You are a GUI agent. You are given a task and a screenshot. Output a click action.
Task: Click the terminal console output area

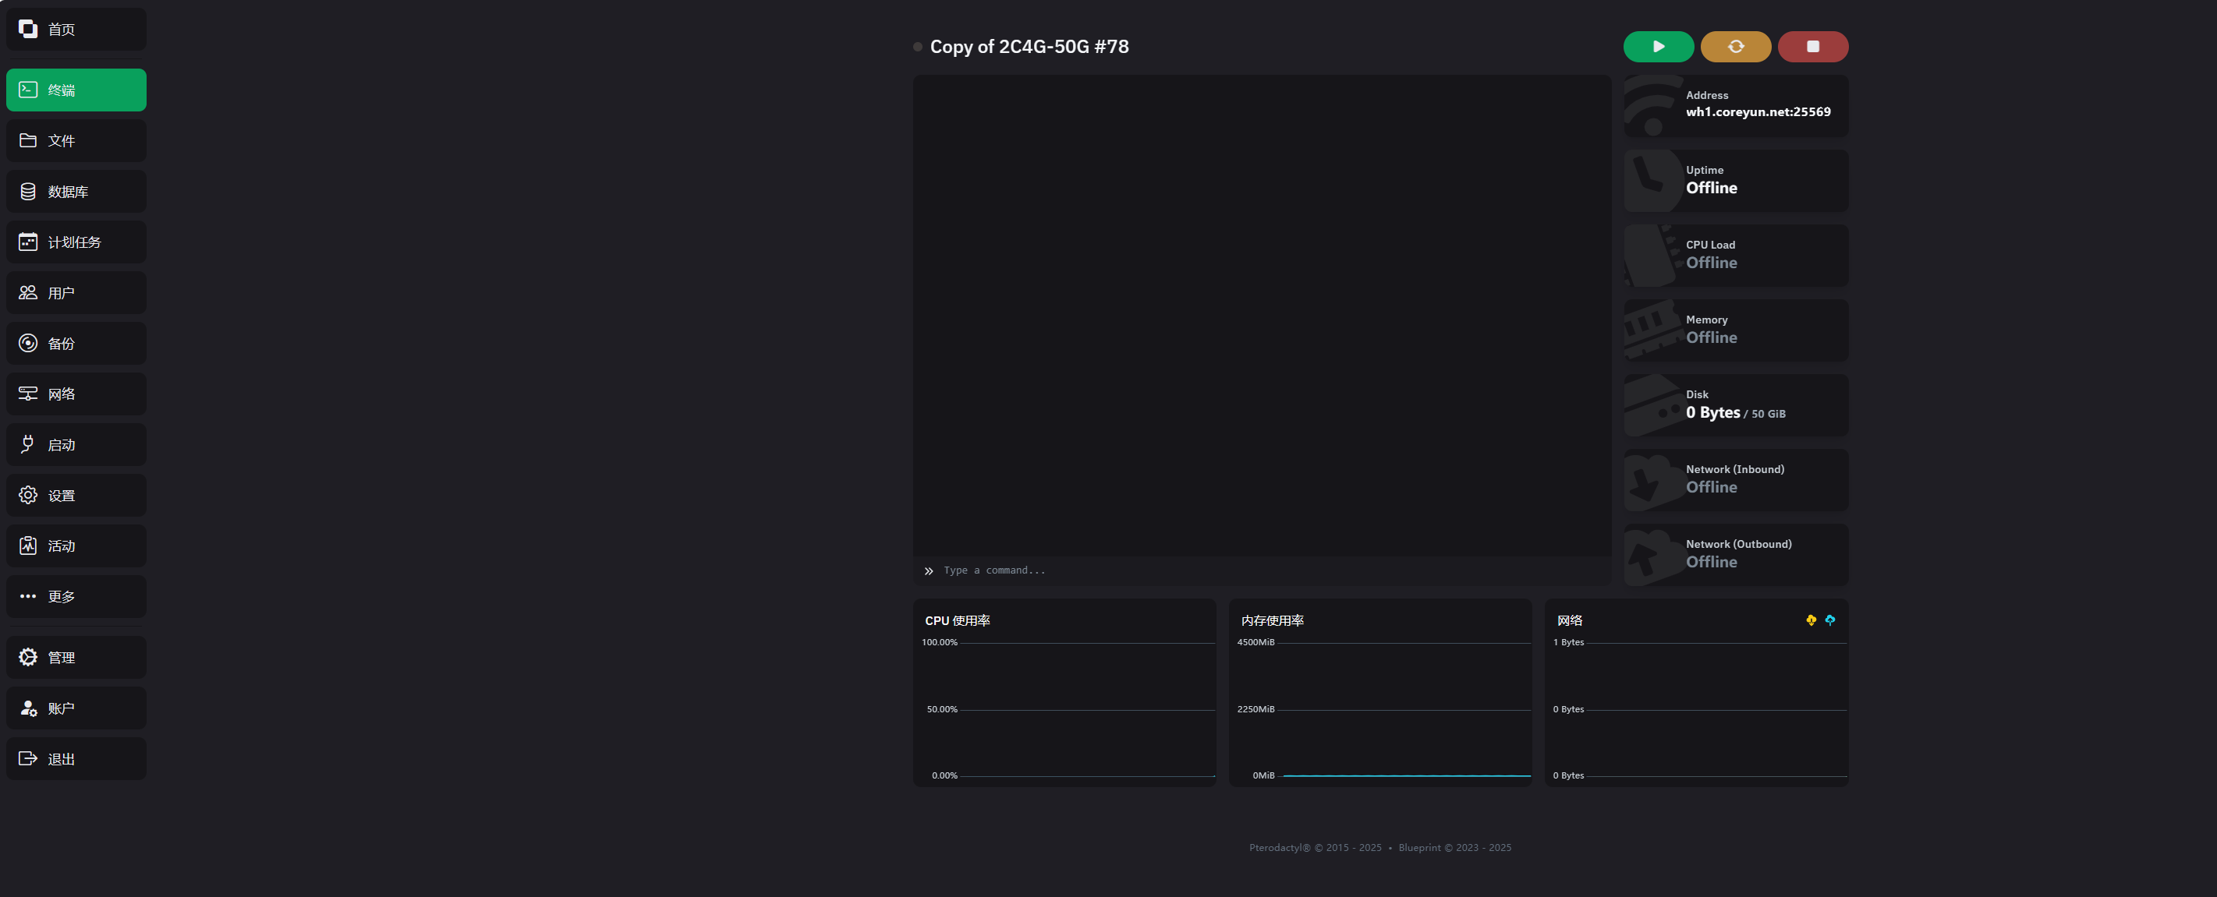coord(1262,315)
